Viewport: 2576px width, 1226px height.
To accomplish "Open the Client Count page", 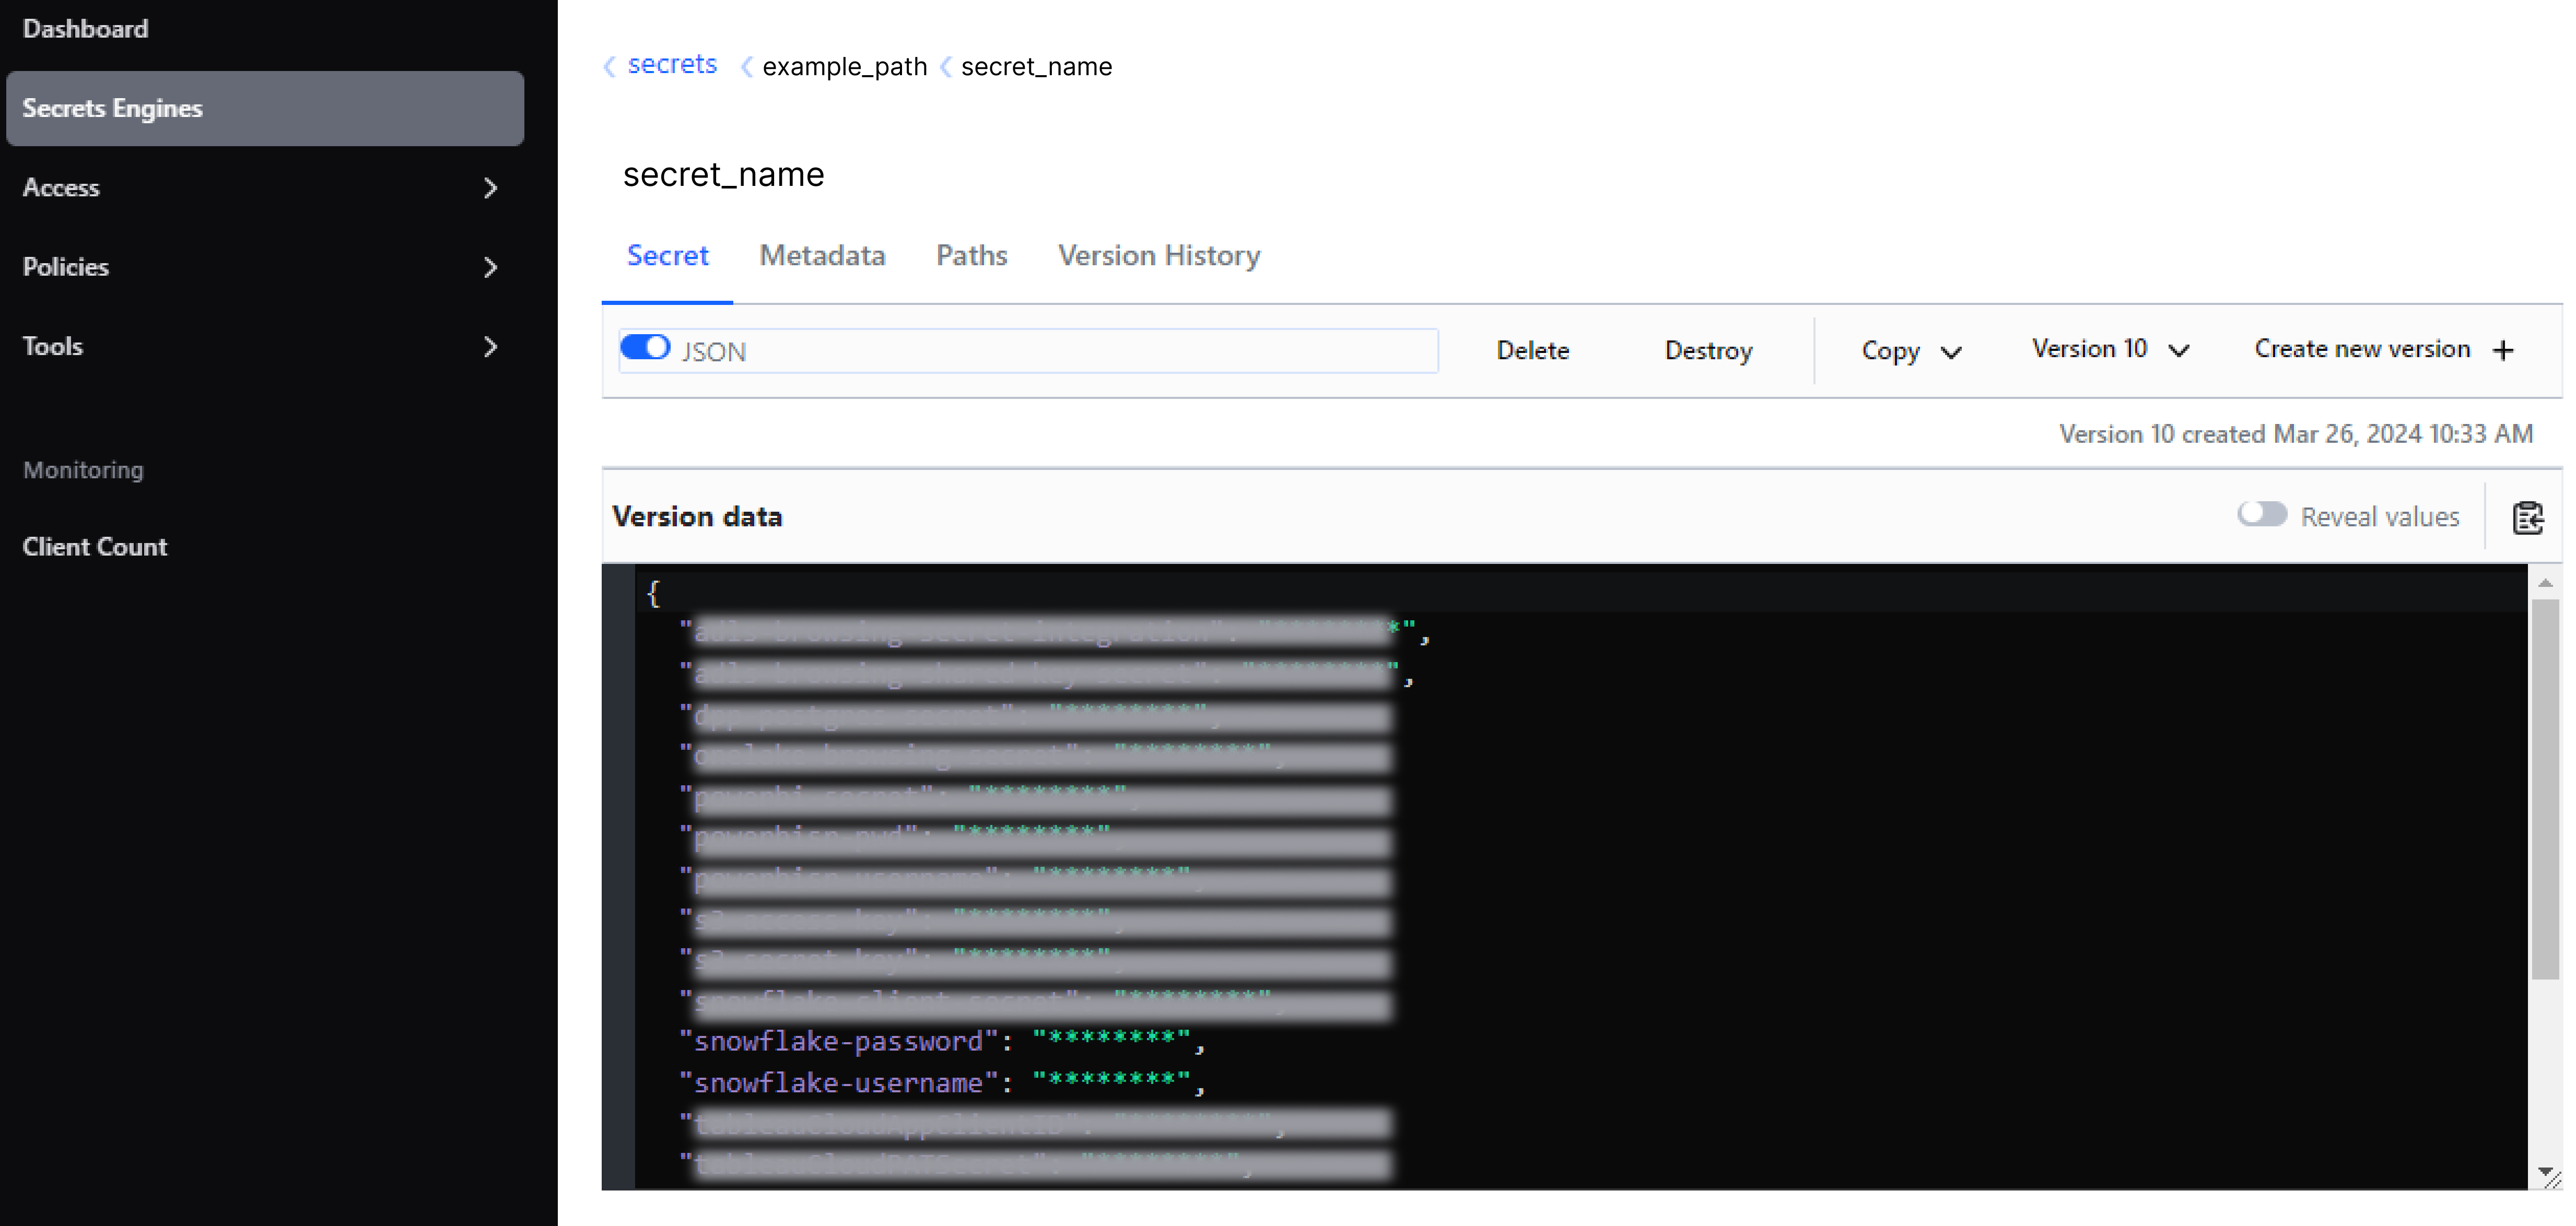I will point(94,546).
